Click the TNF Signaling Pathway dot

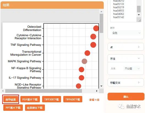click(x=93, y=45)
